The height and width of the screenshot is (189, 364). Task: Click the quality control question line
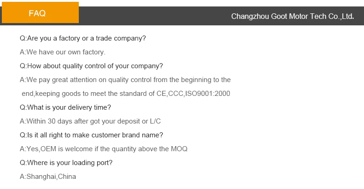click(91, 66)
